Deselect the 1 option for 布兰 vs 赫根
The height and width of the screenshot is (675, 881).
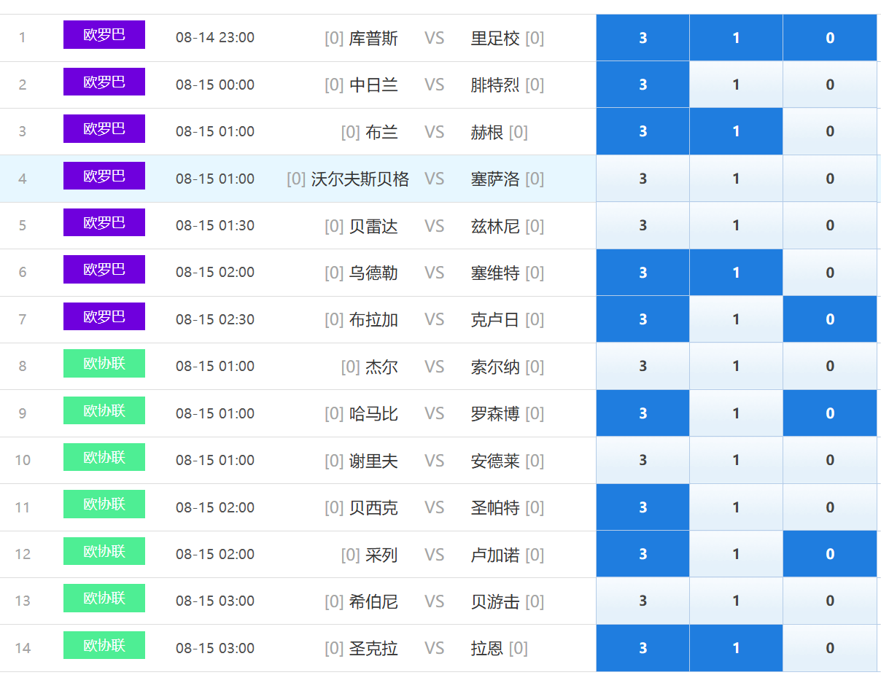tap(736, 131)
